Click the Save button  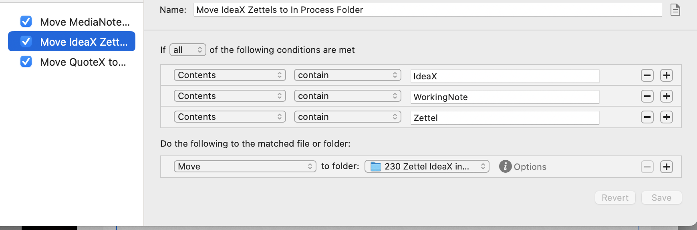[661, 198]
